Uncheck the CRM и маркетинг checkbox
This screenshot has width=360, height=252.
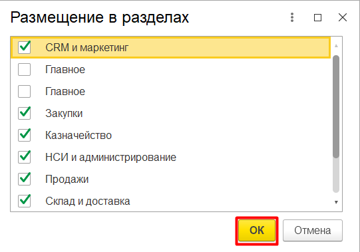[25, 47]
